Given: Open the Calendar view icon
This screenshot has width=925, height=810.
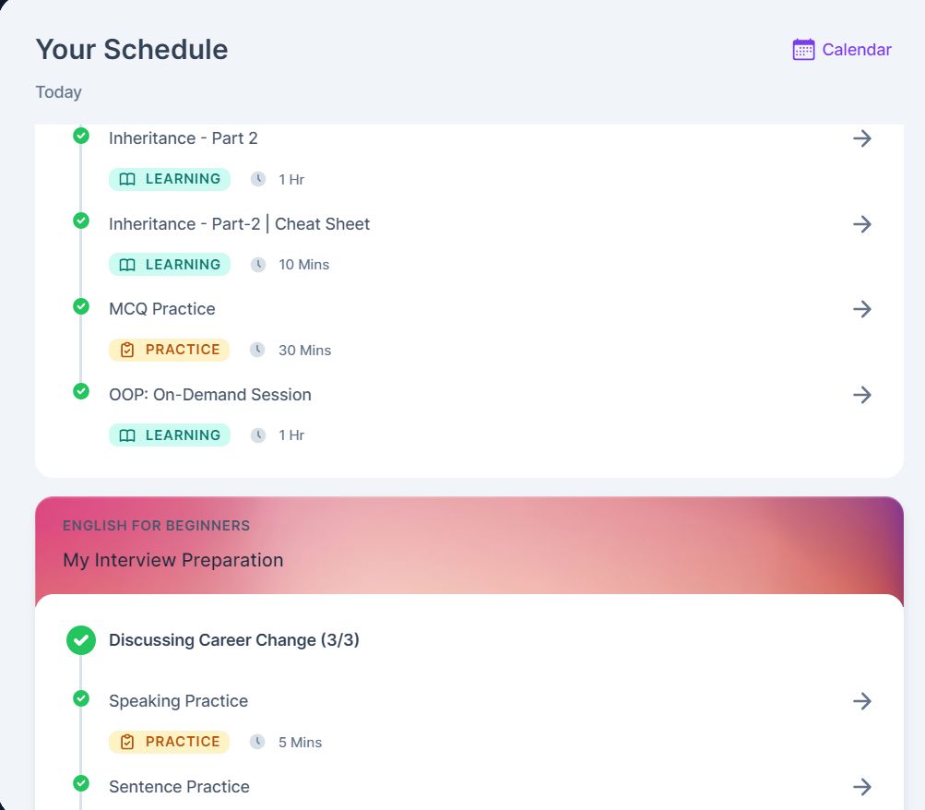Looking at the screenshot, I should click(x=803, y=50).
